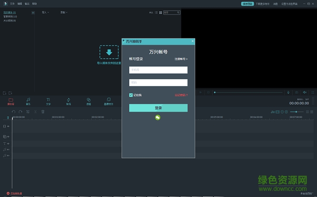317x197 pixels.
Task: Open the Transitions (转场) tab
Action: point(68,101)
